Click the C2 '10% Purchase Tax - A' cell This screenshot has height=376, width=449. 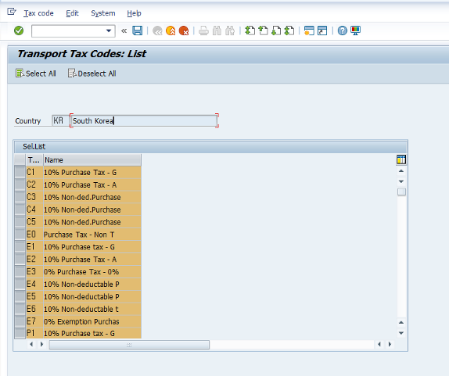click(x=92, y=184)
